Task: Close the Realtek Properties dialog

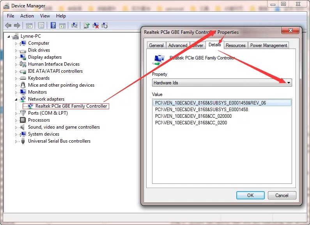Action: coord(291,30)
